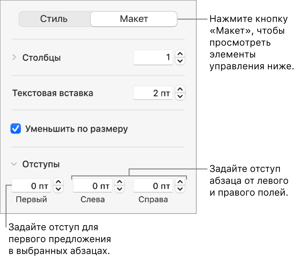Click the Справа indent field
This screenshot has width=298, height=258.
tap(153, 186)
